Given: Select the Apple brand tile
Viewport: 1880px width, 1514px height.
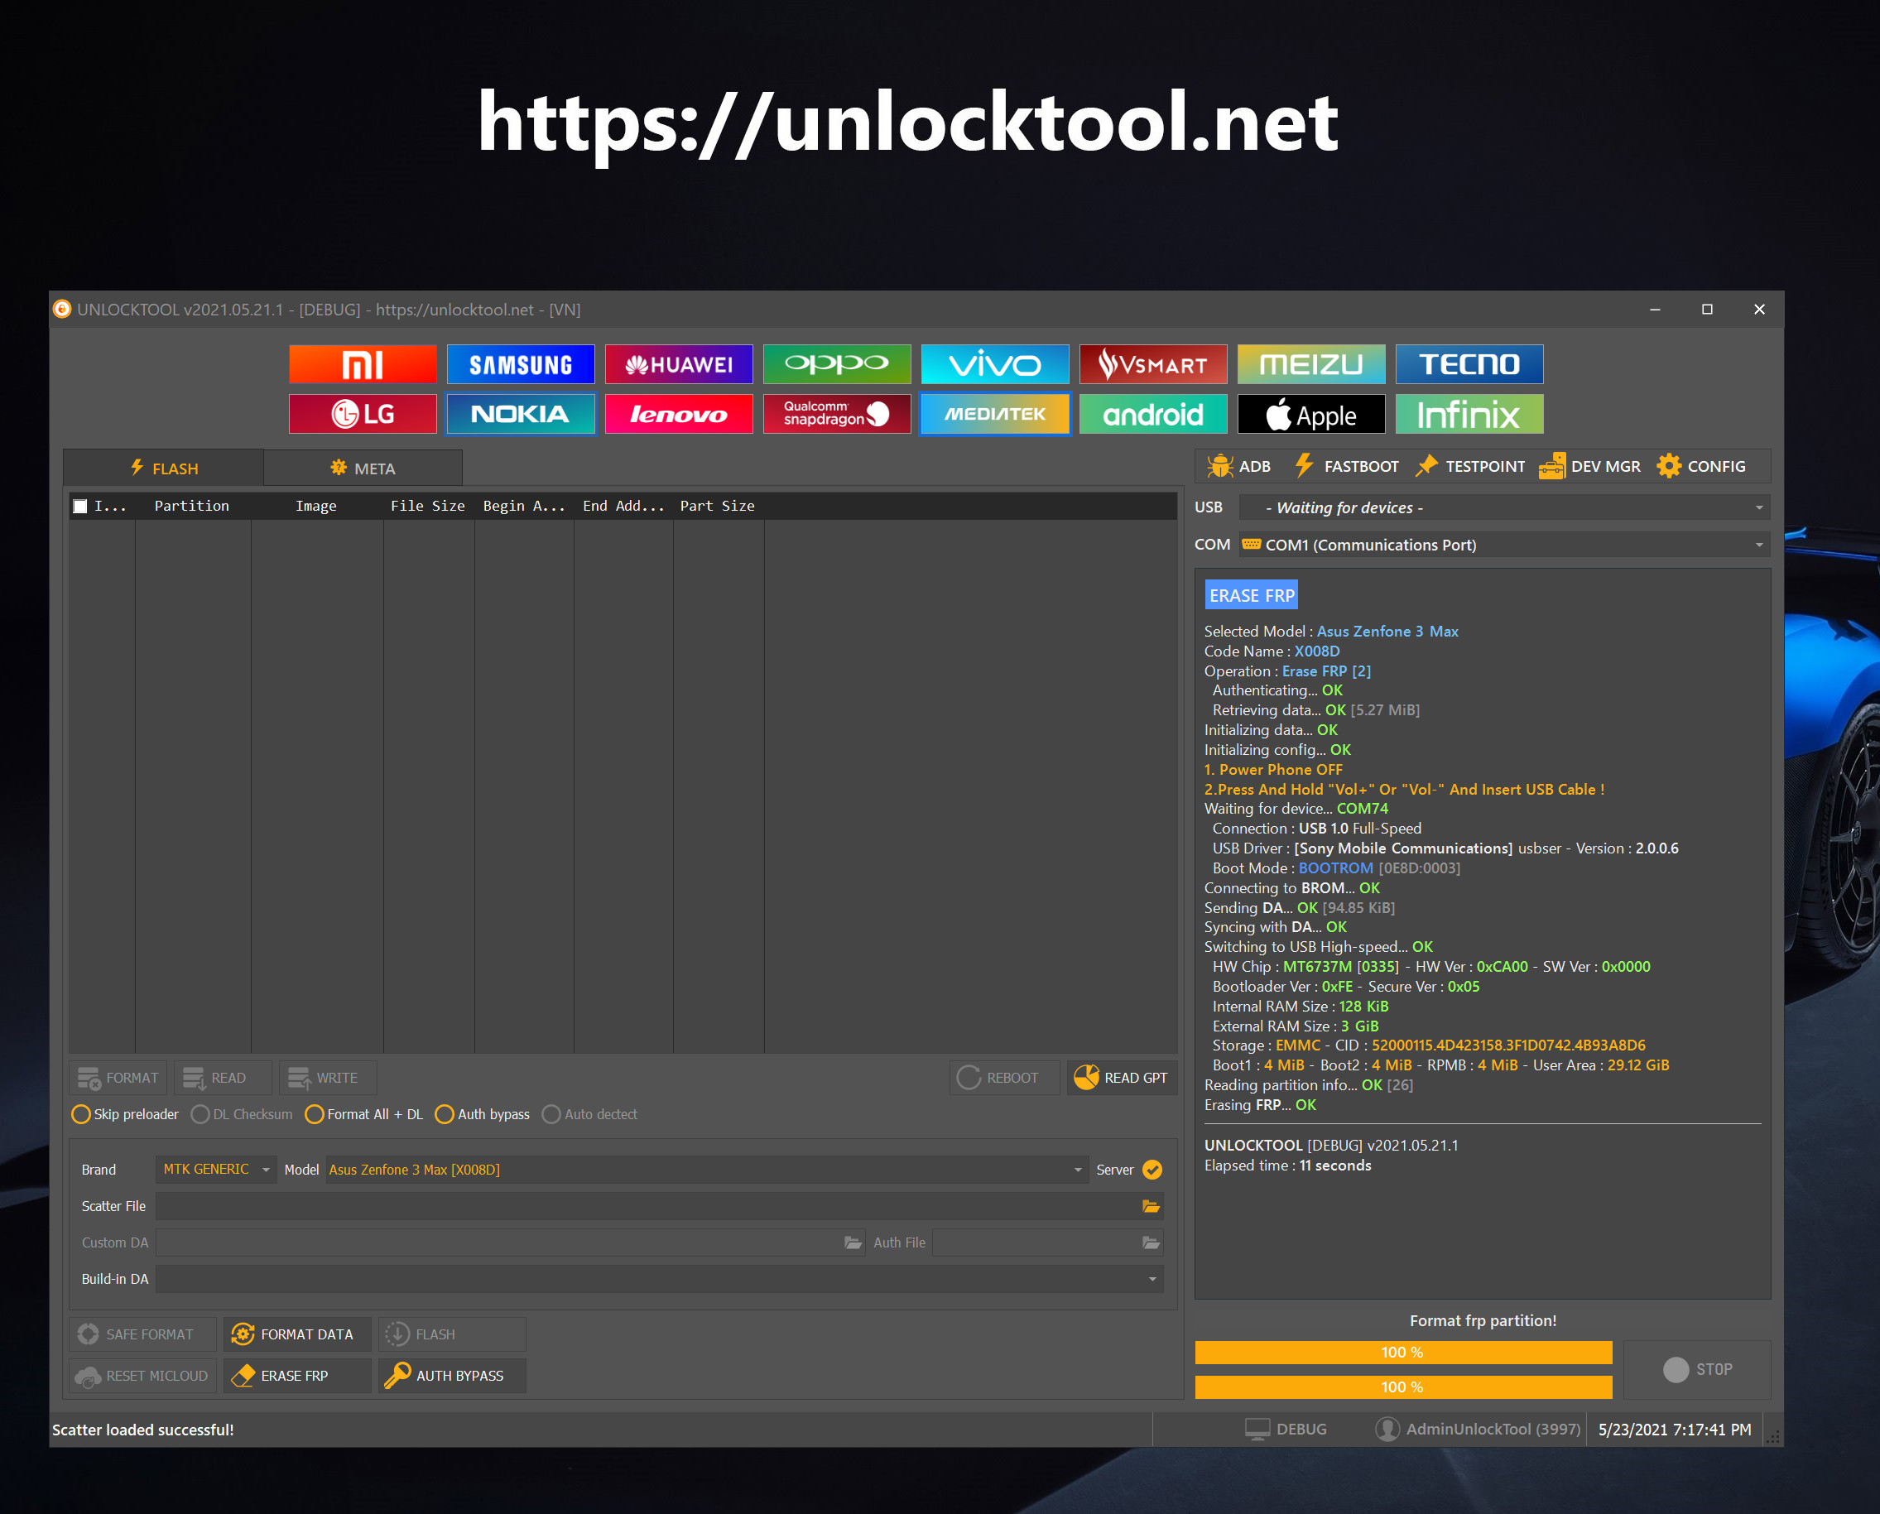Looking at the screenshot, I should 1310,414.
